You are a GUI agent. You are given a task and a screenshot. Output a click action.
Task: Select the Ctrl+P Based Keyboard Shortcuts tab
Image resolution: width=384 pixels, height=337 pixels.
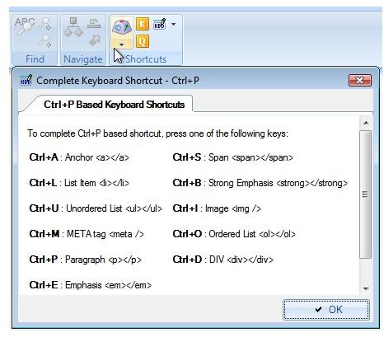(x=114, y=105)
